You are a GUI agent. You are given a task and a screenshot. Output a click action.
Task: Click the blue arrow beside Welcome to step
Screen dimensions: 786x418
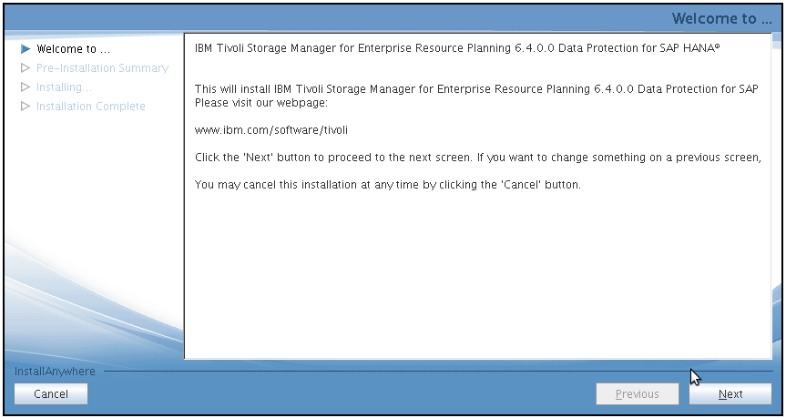tap(26, 48)
